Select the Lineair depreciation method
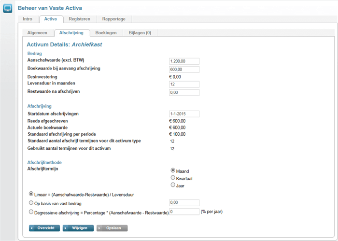 (31, 194)
